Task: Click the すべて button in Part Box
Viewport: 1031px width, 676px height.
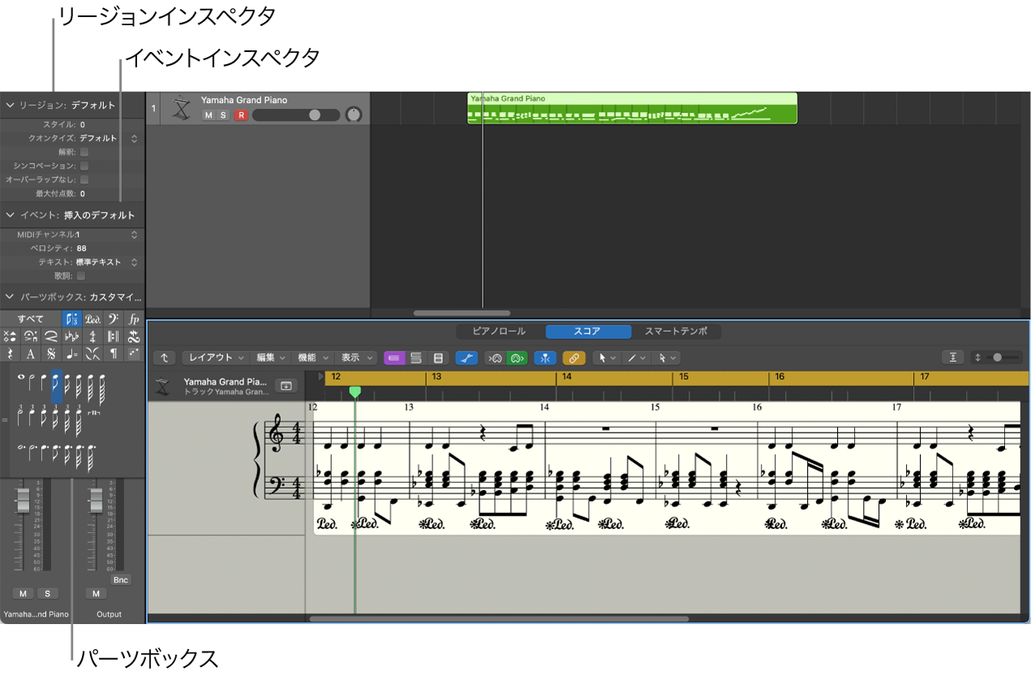Action: 31,319
